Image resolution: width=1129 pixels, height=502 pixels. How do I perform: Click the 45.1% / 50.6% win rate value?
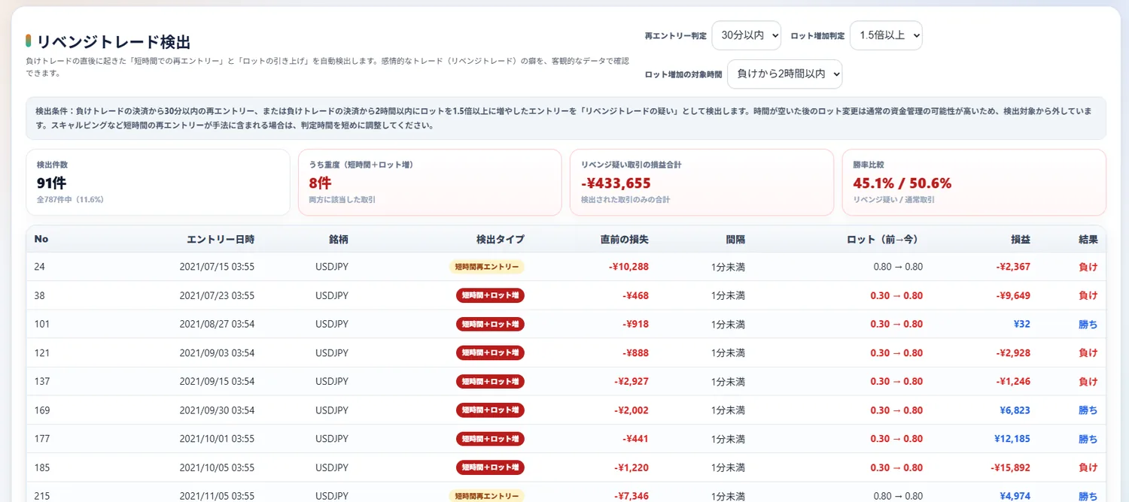[x=902, y=183]
